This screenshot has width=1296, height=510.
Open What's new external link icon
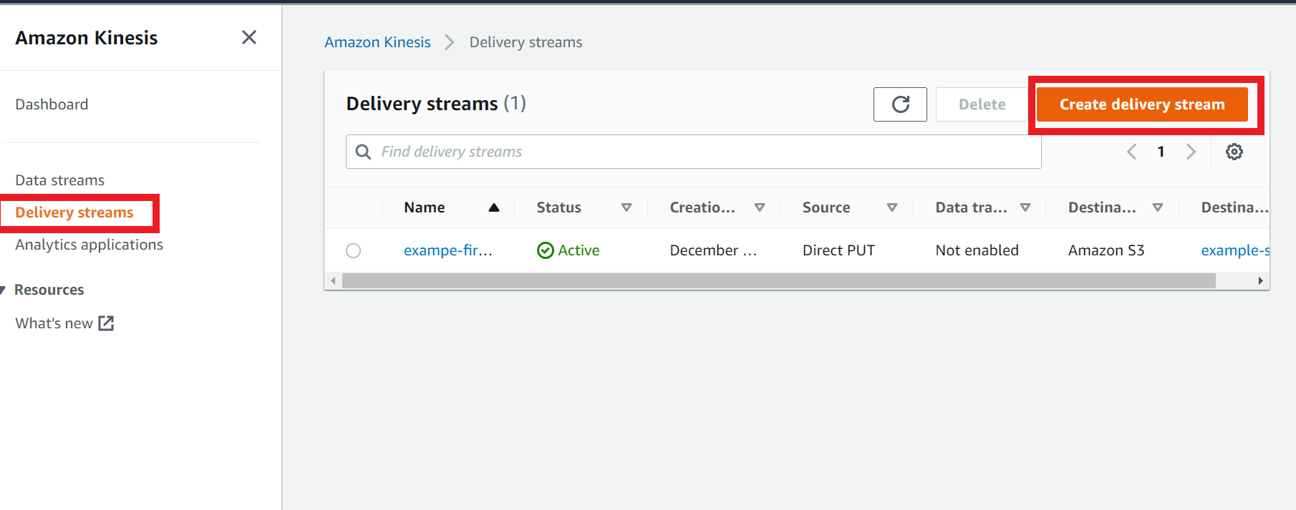[106, 323]
